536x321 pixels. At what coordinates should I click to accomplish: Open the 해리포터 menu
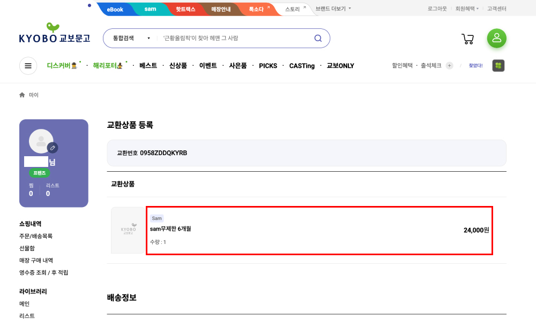pos(108,65)
